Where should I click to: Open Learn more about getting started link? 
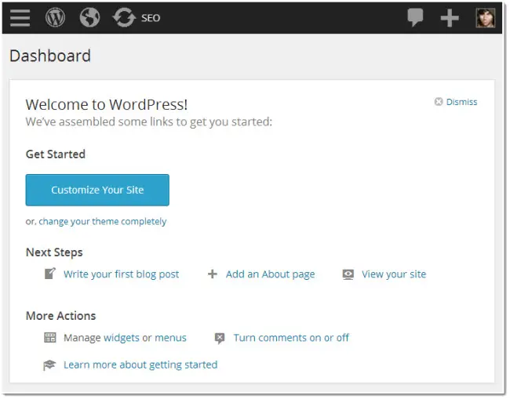click(140, 365)
